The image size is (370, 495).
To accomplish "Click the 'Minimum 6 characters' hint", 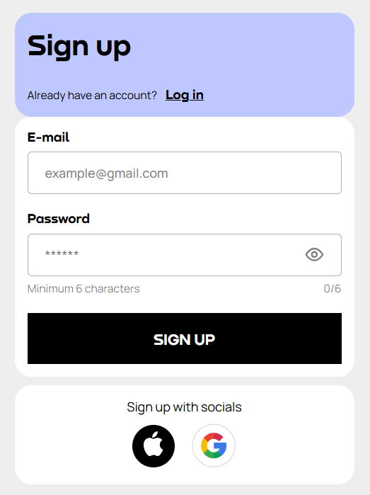I will coord(83,288).
